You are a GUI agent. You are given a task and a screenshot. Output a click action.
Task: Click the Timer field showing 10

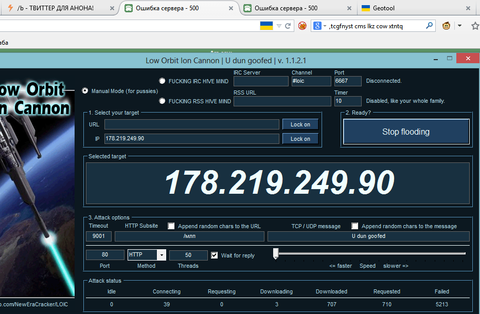pos(348,101)
